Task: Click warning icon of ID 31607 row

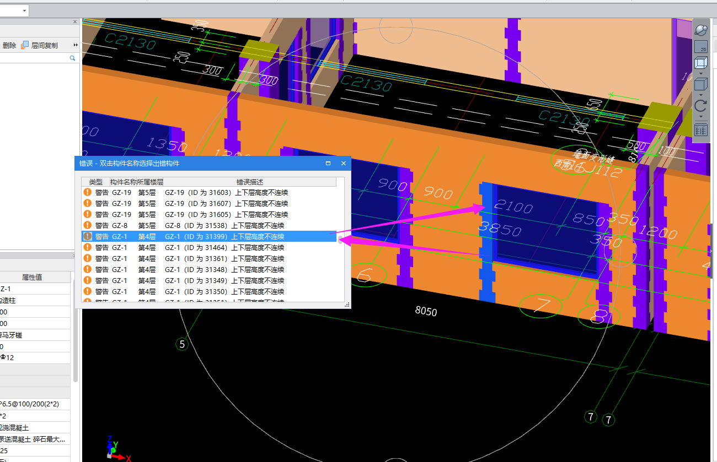Action: click(87, 204)
